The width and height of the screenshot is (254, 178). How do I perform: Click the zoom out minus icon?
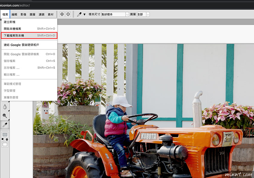tap(68, 14)
